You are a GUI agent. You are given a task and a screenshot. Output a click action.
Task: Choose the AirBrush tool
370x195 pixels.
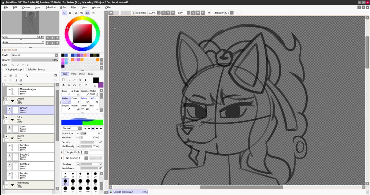(75, 93)
